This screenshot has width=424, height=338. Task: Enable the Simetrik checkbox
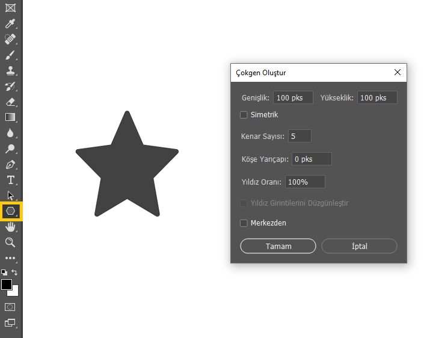[x=244, y=115]
